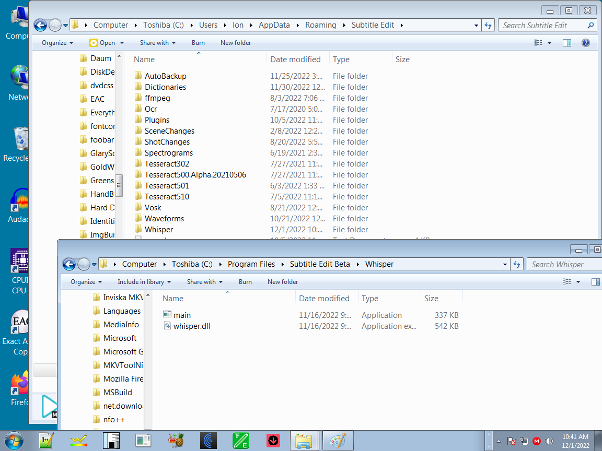Select EAC in the navigation tree
The height and width of the screenshot is (451, 602).
click(x=97, y=99)
